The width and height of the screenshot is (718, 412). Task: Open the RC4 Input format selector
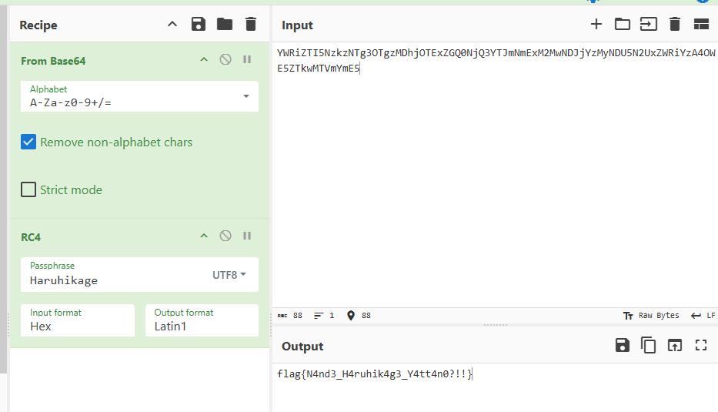[x=77, y=320]
